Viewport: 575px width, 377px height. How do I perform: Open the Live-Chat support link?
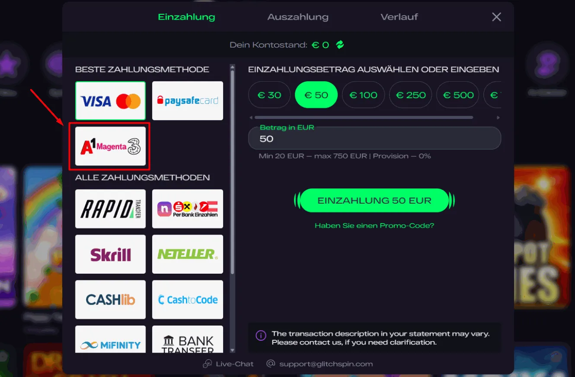tap(228, 364)
